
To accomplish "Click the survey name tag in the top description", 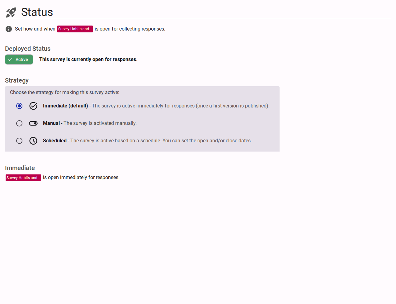I will (x=75, y=29).
